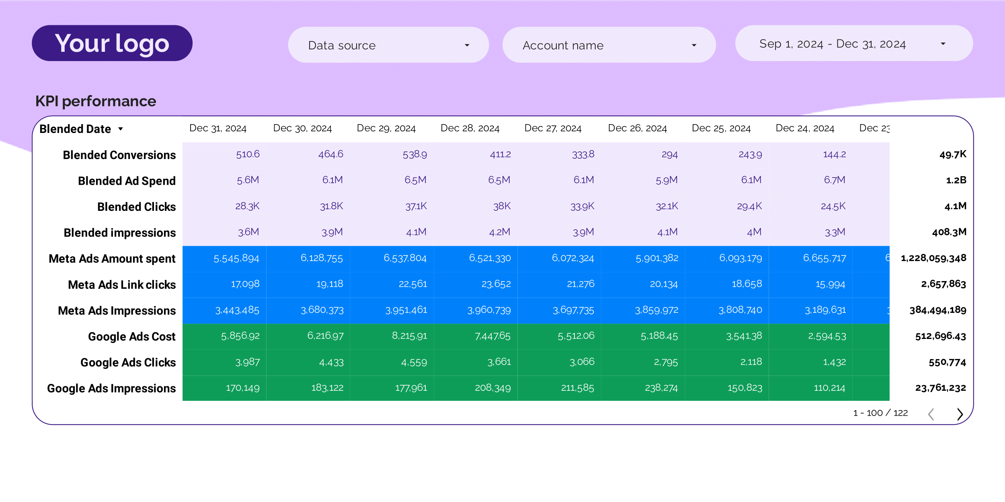Click the Blended Conversions row label

(119, 155)
